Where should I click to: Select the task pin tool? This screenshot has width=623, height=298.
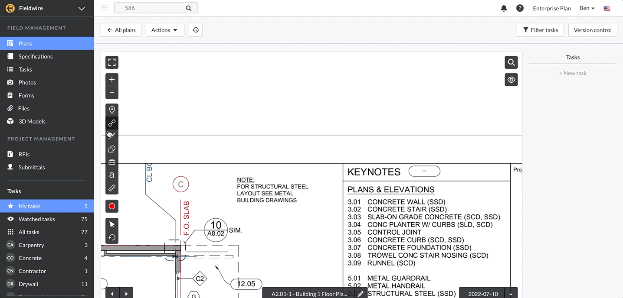coord(111,110)
